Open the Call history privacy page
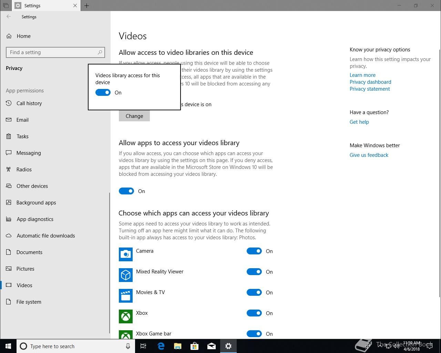The image size is (441, 353). coord(55,103)
